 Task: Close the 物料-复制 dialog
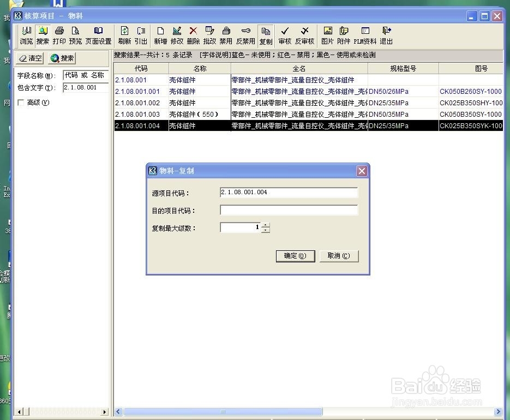click(x=362, y=171)
